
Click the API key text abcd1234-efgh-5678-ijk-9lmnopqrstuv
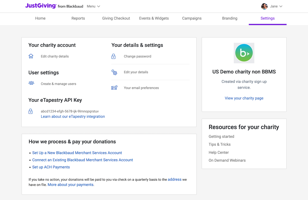pyautogui.click(x=70, y=111)
